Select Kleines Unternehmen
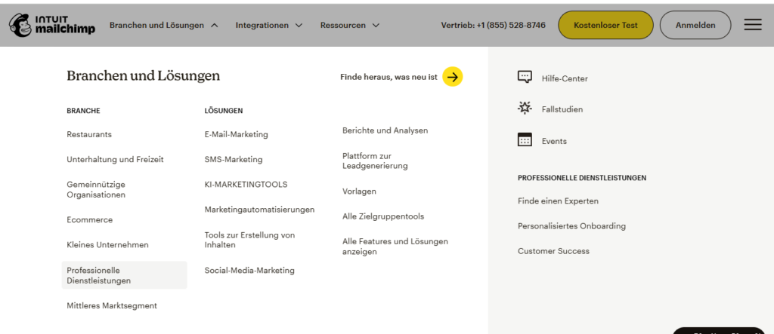Screen dimensions: 774x334 [107, 245]
